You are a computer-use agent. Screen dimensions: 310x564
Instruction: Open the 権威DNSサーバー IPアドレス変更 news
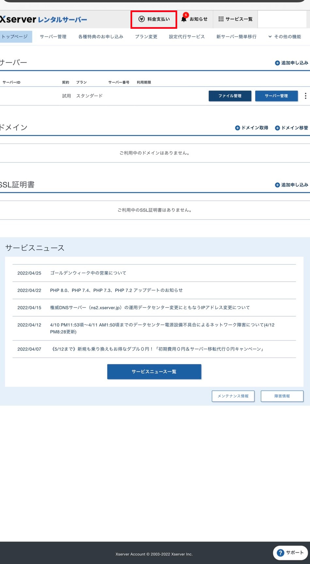(x=150, y=307)
